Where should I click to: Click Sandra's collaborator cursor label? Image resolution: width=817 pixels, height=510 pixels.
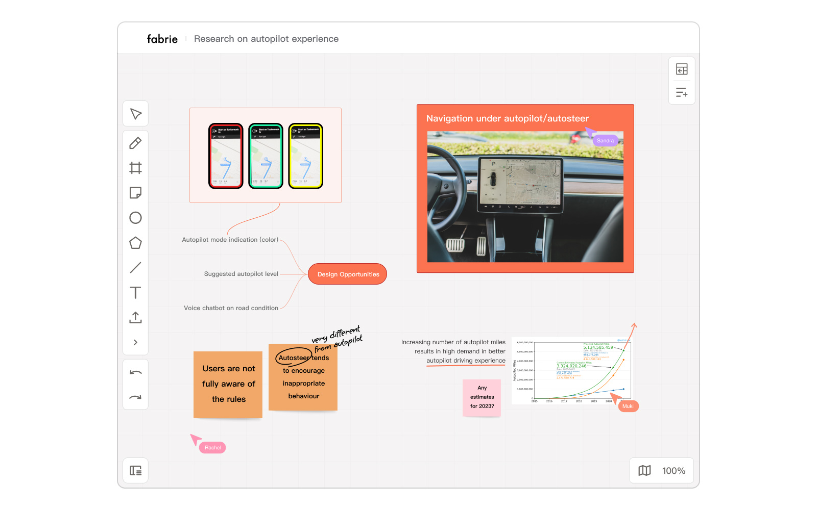[x=605, y=141]
